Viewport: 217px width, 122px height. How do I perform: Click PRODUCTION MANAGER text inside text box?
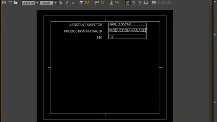click(127, 30)
